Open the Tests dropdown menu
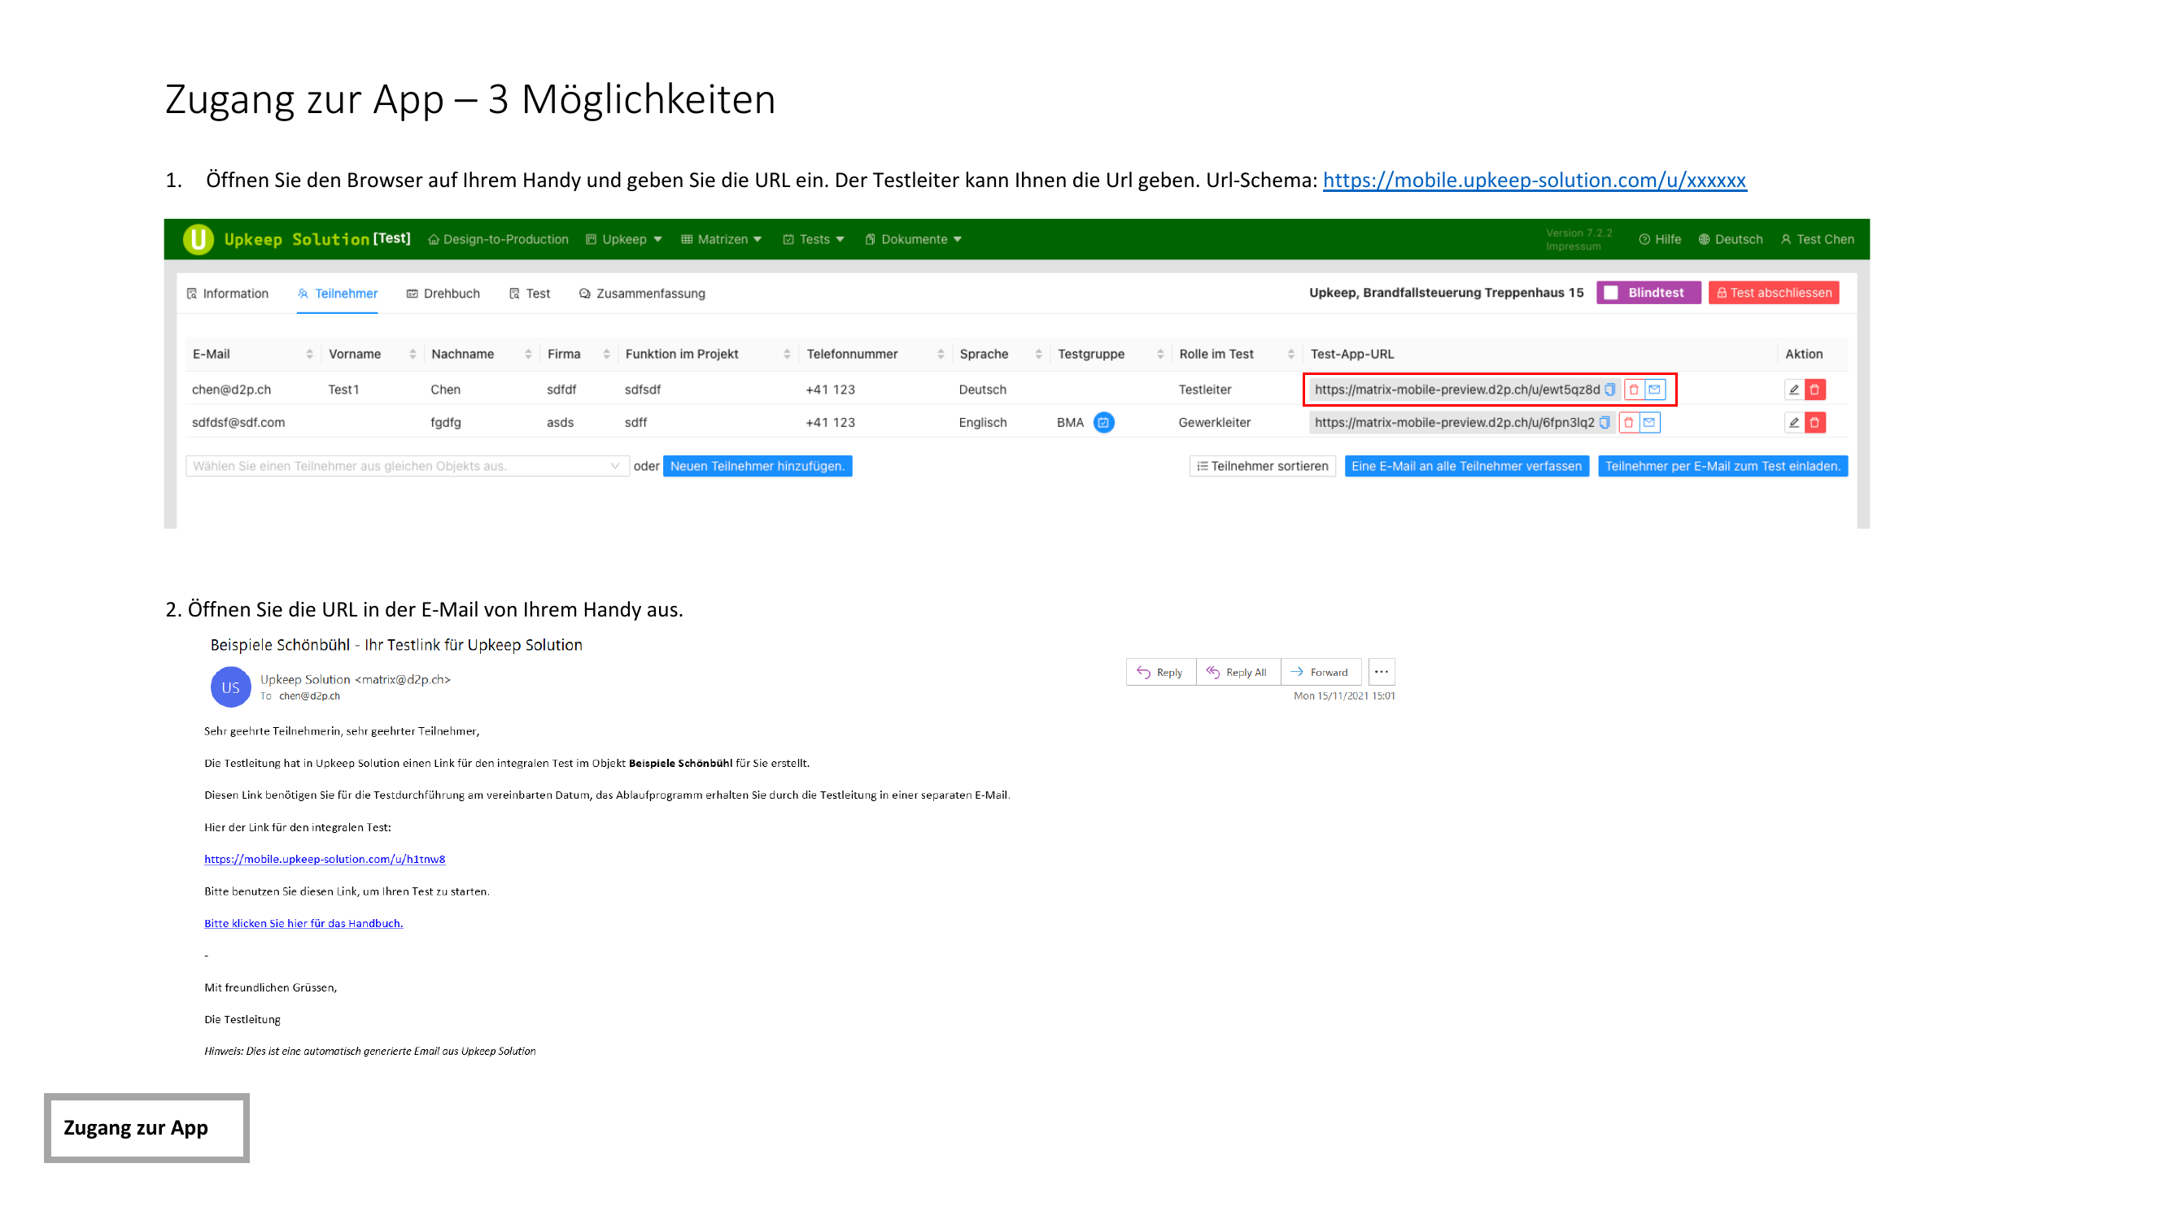 pos(814,239)
